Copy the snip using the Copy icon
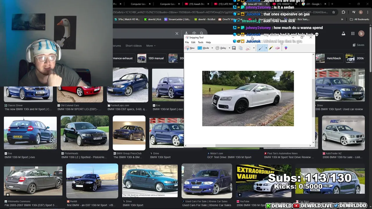Image resolution: width=372 pixels, height=209 pixels. (x=241, y=48)
